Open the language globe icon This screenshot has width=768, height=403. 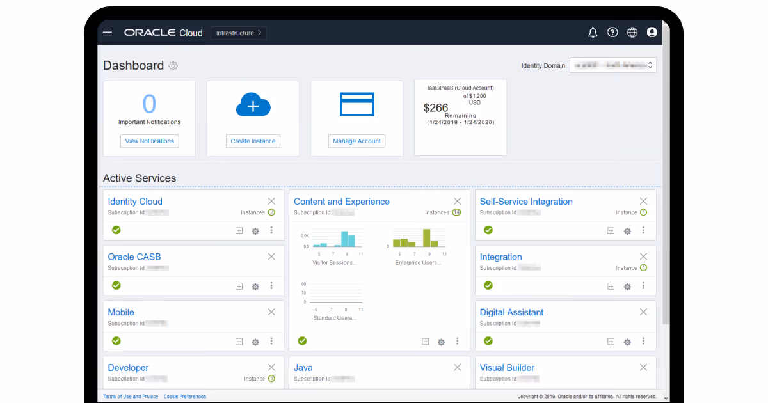(x=632, y=33)
